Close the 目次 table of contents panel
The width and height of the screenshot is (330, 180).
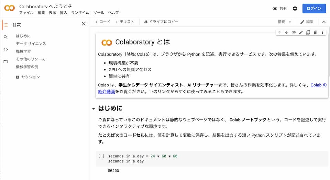point(84,24)
